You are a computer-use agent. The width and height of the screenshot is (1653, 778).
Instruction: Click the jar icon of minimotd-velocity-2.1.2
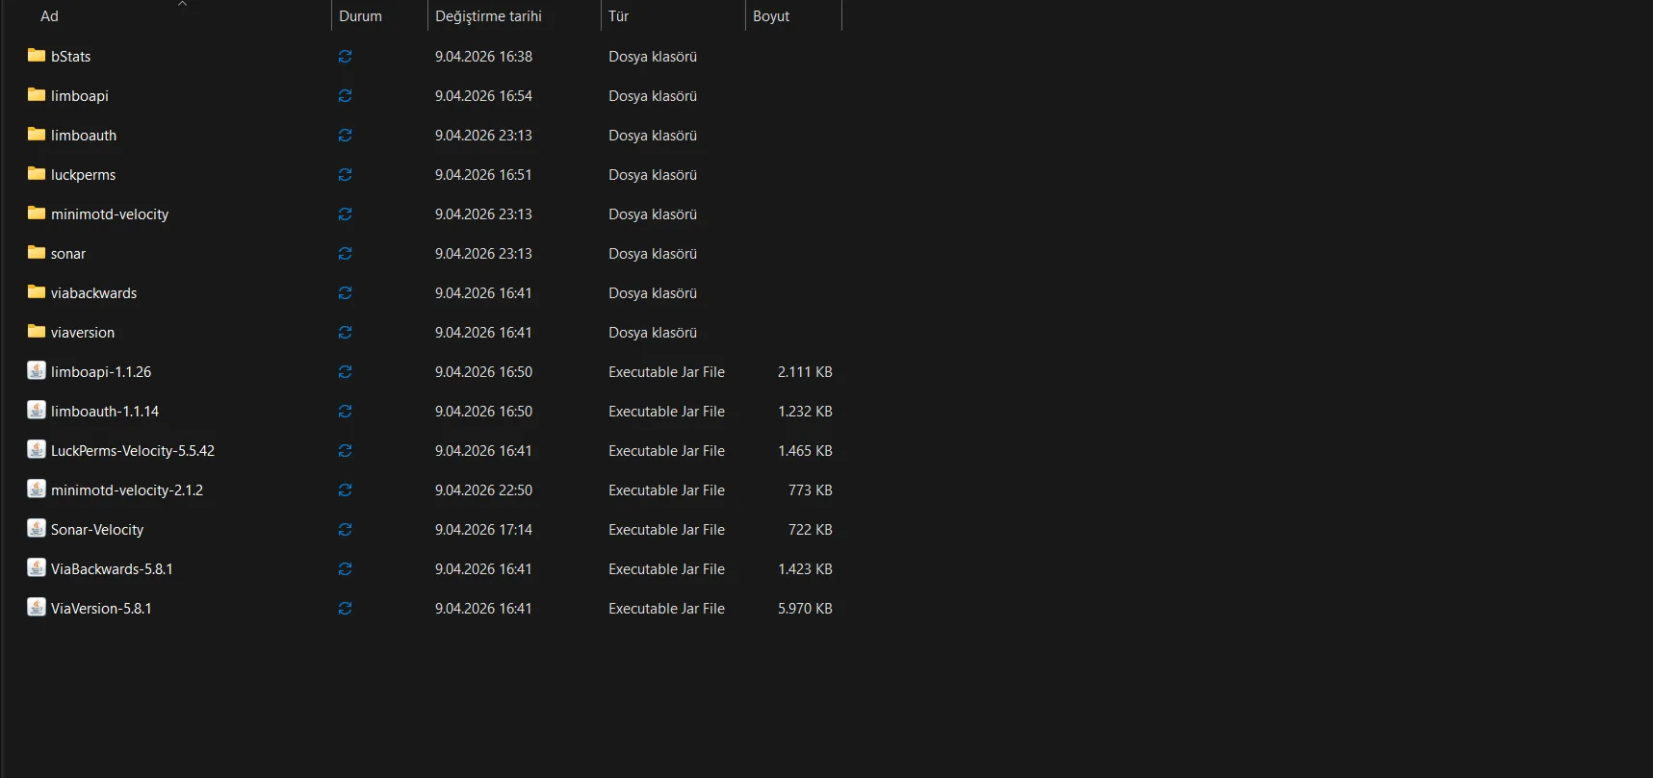click(x=37, y=489)
